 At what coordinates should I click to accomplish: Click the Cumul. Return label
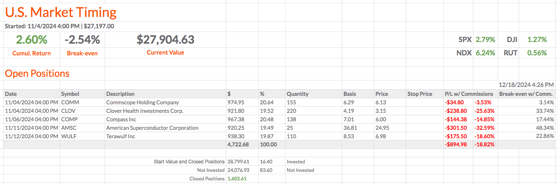click(x=32, y=53)
